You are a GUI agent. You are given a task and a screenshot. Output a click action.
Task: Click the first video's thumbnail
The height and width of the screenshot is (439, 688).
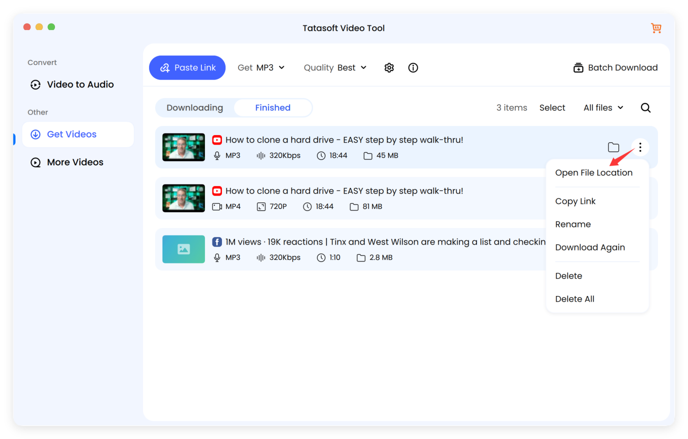click(x=183, y=147)
